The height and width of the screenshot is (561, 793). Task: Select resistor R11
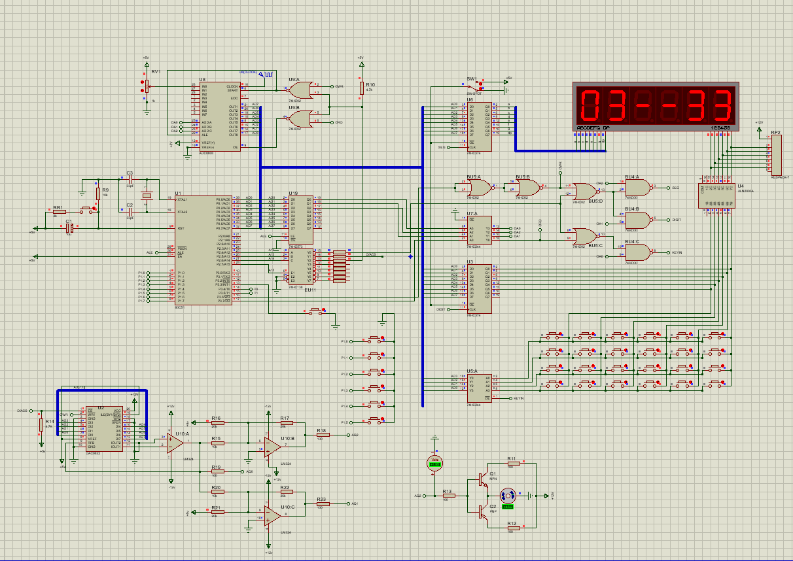[x=512, y=463]
